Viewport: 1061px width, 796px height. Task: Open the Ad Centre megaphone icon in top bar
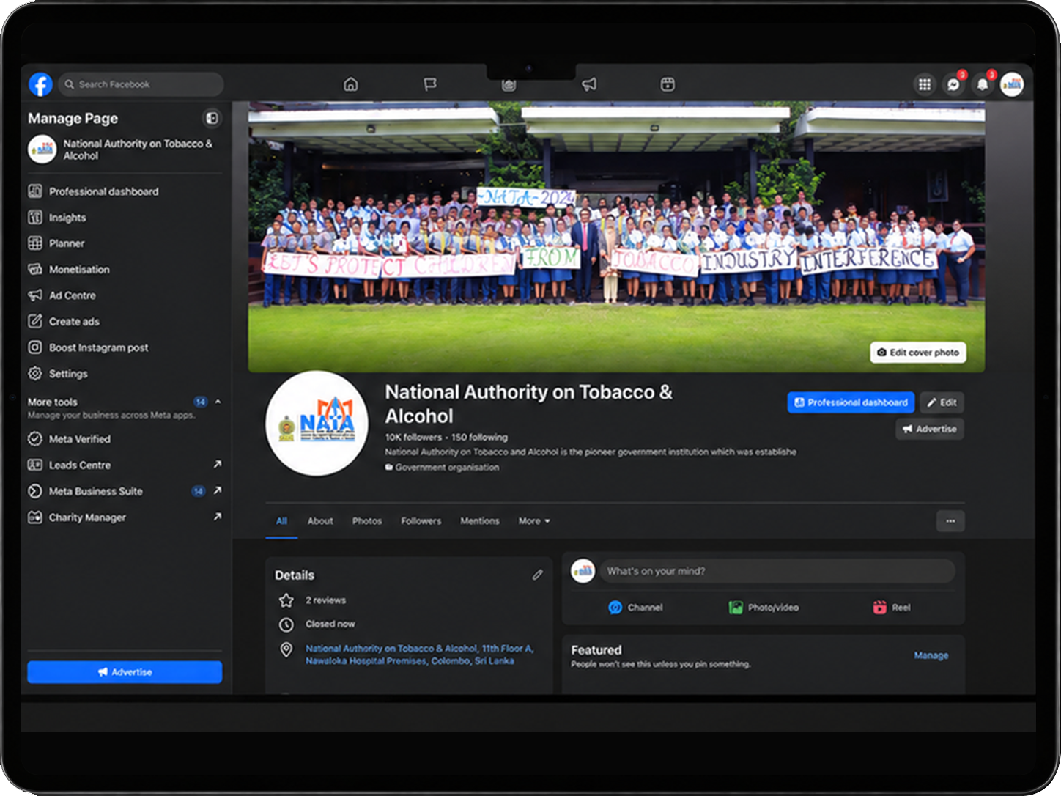588,84
